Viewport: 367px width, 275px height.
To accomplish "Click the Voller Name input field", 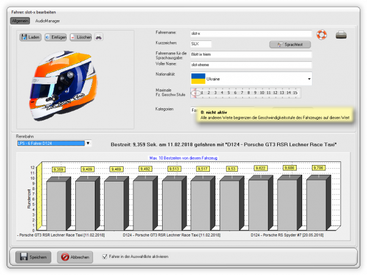I will [x=250, y=64].
